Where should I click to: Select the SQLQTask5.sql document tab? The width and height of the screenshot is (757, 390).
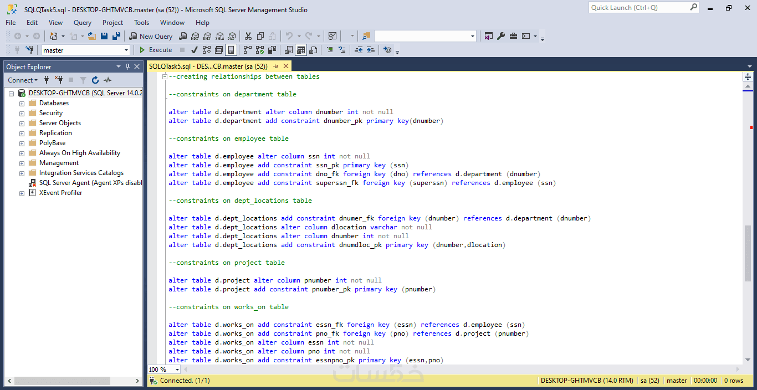tap(208, 66)
